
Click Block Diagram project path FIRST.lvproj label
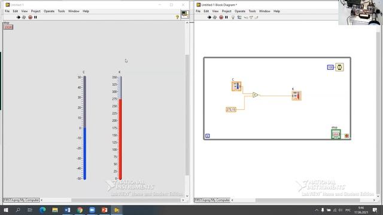(x=212, y=200)
